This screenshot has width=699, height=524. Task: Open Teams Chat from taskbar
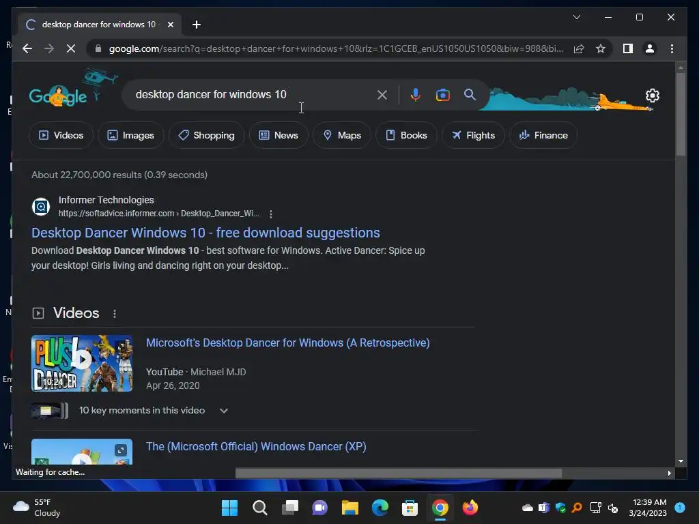pos(319,508)
